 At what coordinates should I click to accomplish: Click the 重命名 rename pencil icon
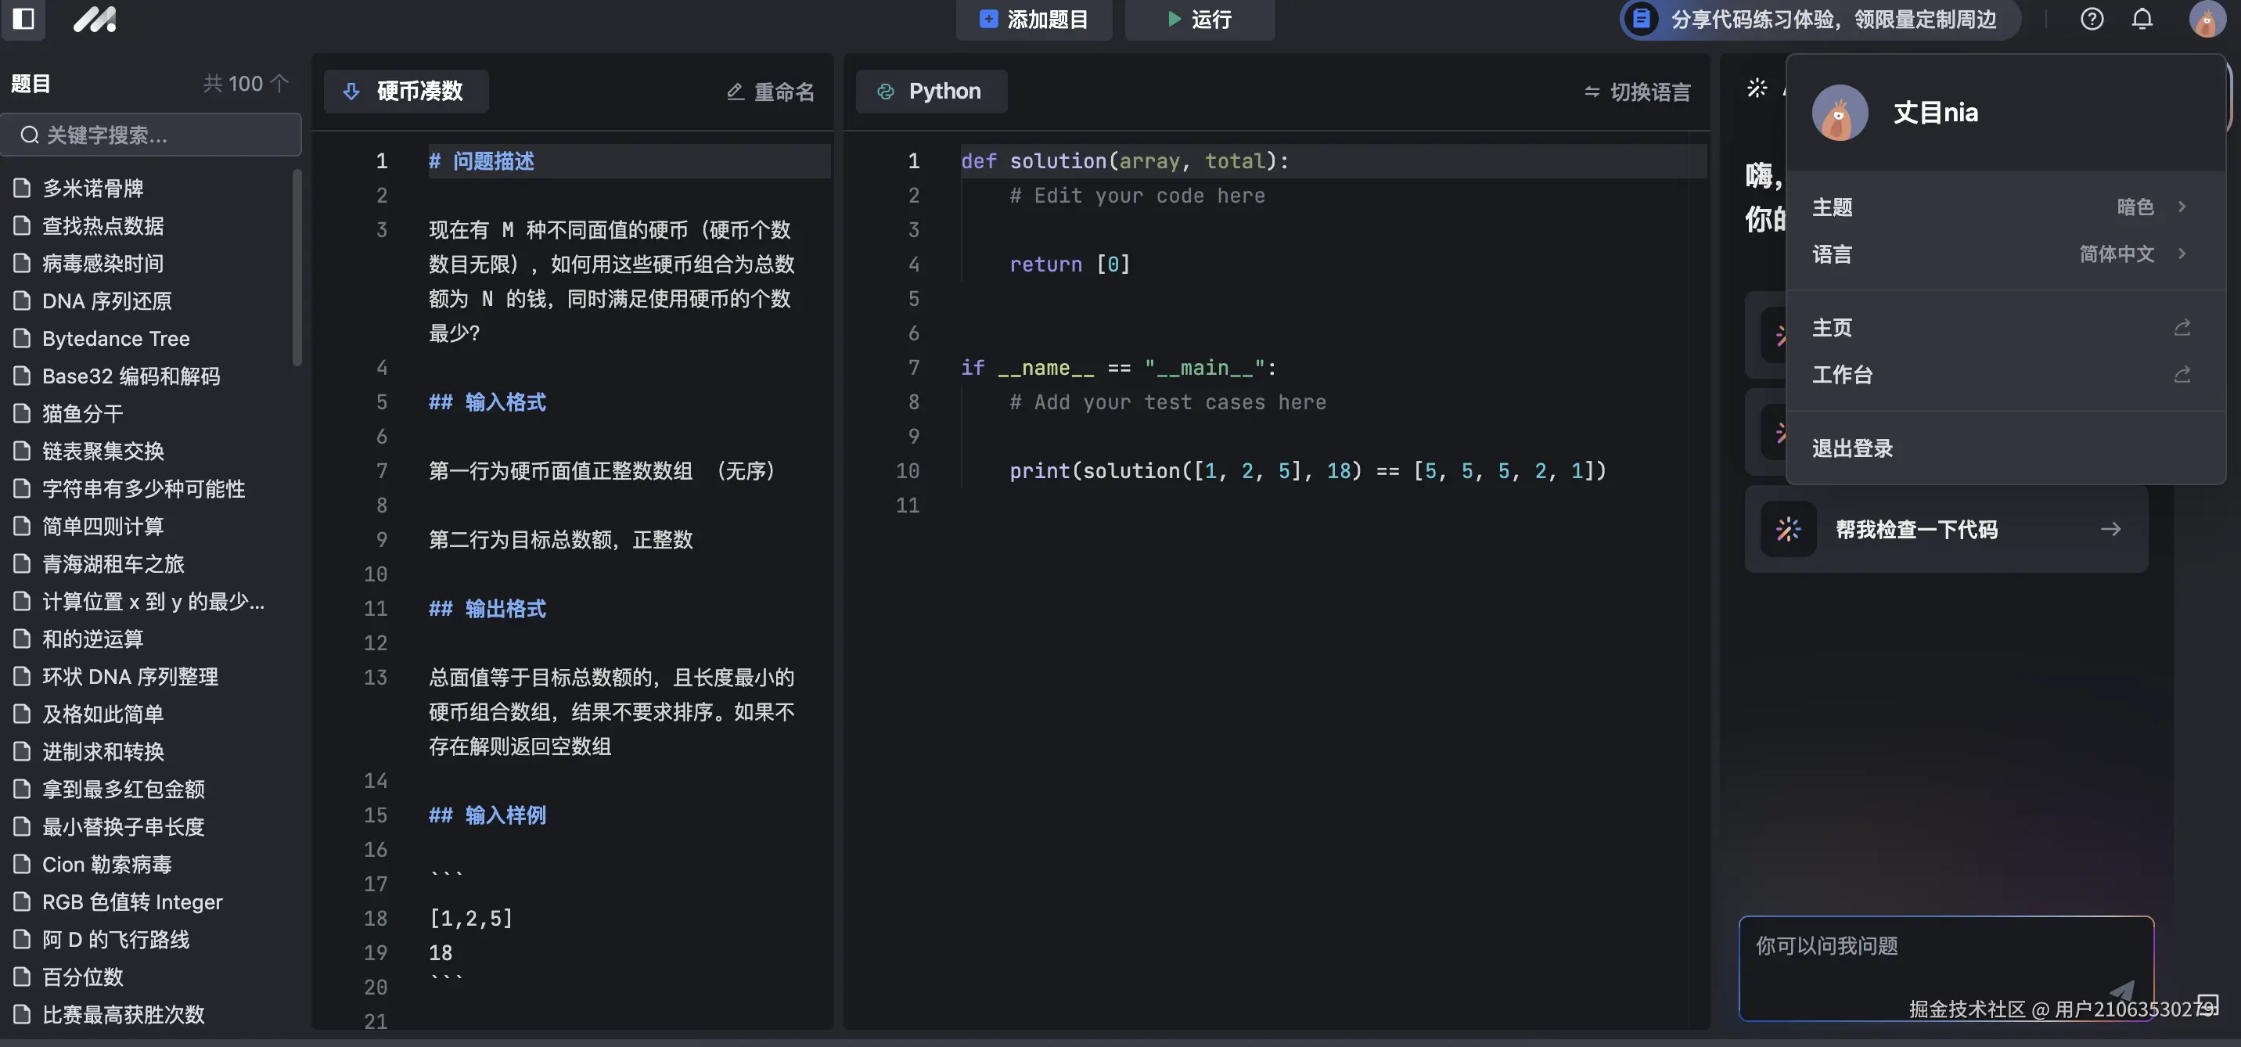pos(733,92)
